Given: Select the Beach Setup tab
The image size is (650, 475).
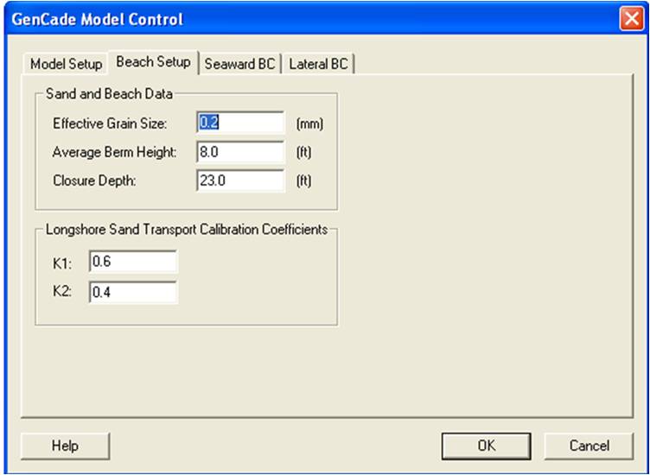Looking at the screenshot, I should point(153,62).
